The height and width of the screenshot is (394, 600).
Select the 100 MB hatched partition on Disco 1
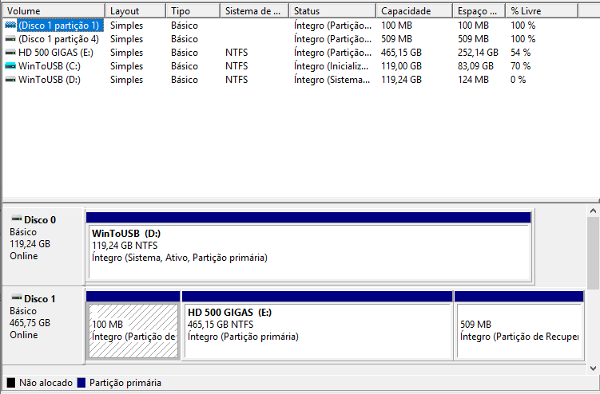[133, 325]
